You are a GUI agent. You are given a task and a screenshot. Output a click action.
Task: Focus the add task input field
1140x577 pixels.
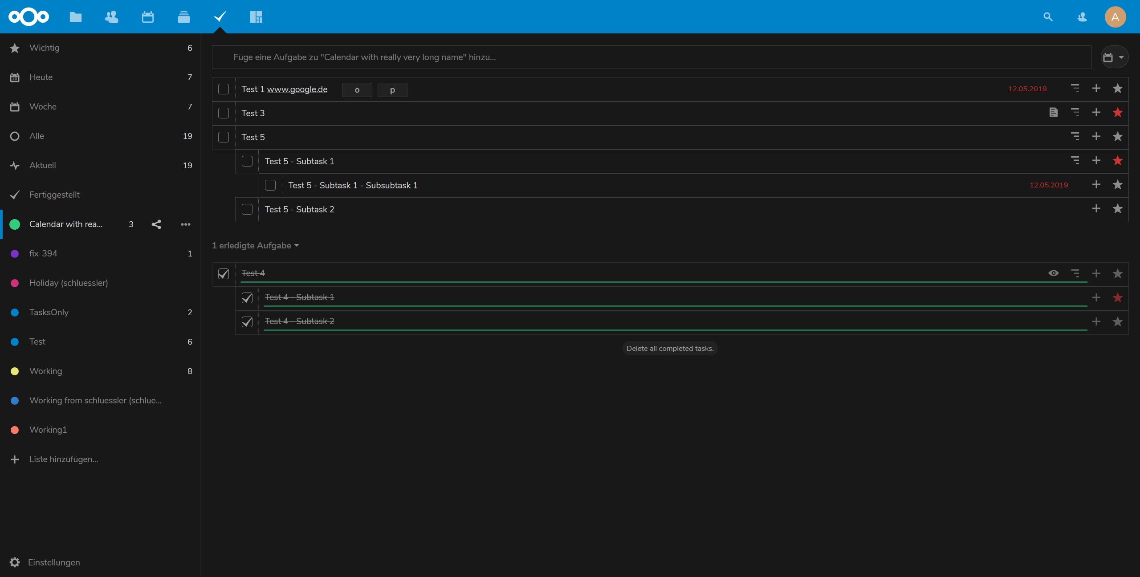(651, 57)
